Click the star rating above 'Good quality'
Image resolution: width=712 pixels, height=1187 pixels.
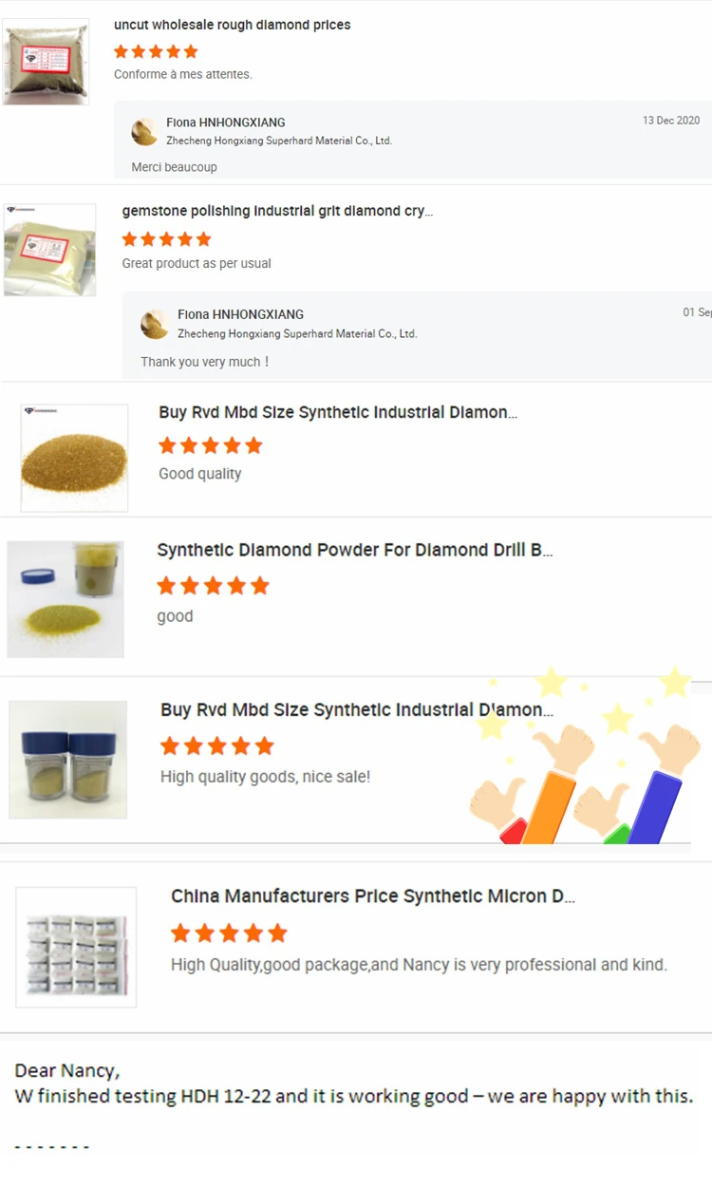pyautogui.click(x=210, y=445)
